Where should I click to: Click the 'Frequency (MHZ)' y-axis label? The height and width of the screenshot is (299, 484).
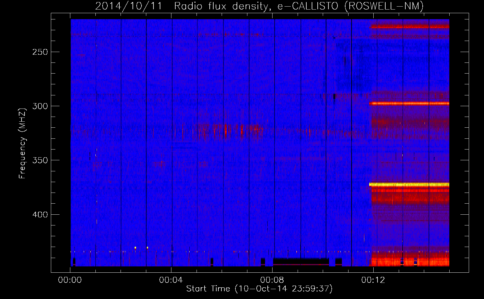tap(22, 143)
